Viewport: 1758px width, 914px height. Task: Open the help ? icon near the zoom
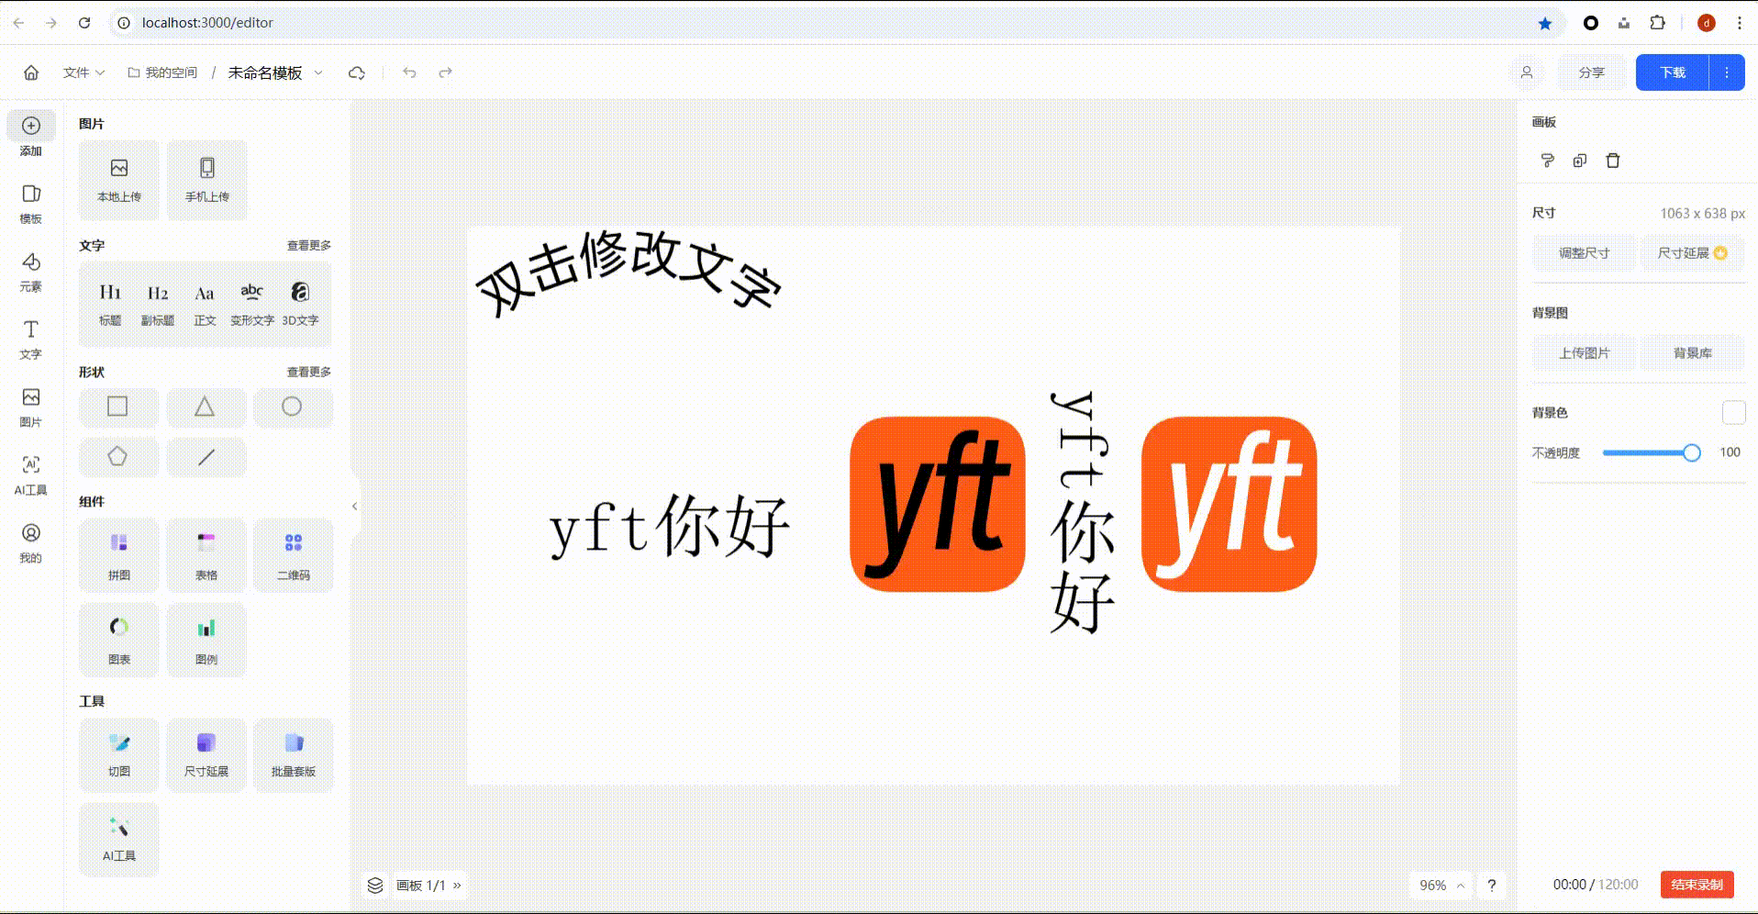click(x=1492, y=885)
